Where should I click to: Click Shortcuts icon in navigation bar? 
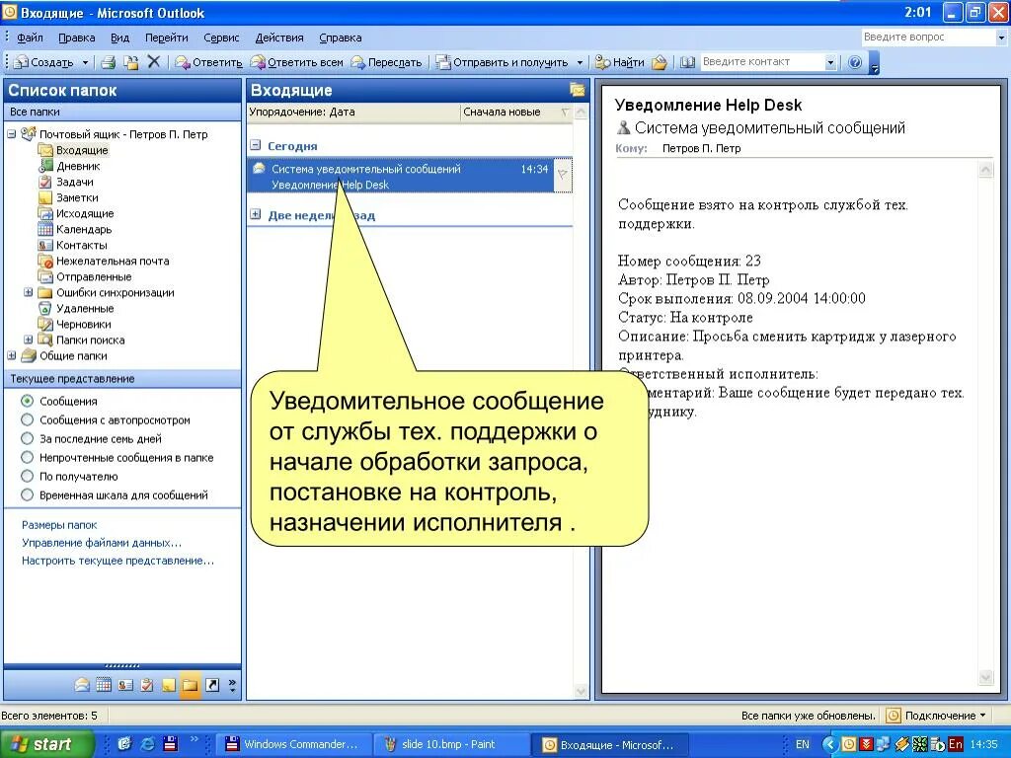(x=212, y=685)
